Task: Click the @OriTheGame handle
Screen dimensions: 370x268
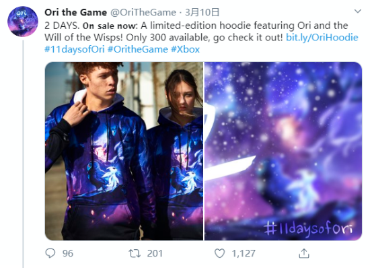Action: (x=143, y=13)
